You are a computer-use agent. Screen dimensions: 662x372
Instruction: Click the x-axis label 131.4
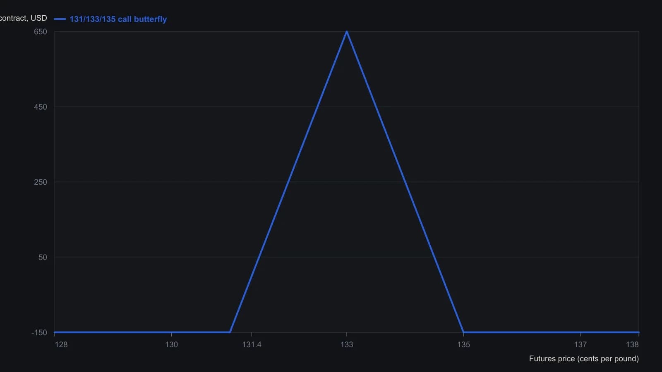252,345
